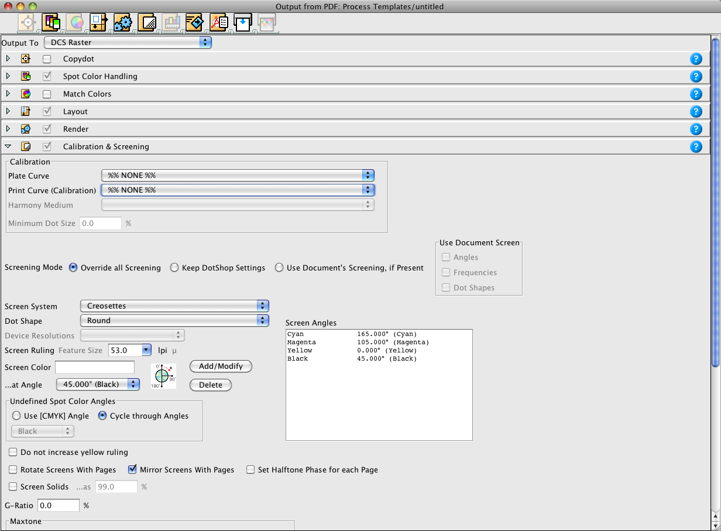The width and height of the screenshot is (721, 531).
Task: Click the Layout row section icon
Action: pyautogui.click(x=26, y=111)
